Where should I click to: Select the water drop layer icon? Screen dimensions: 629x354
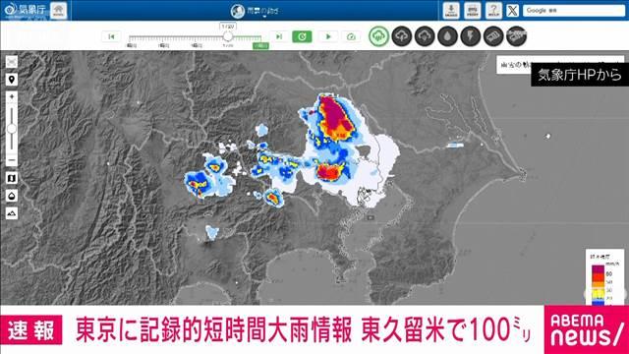(x=448, y=36)
